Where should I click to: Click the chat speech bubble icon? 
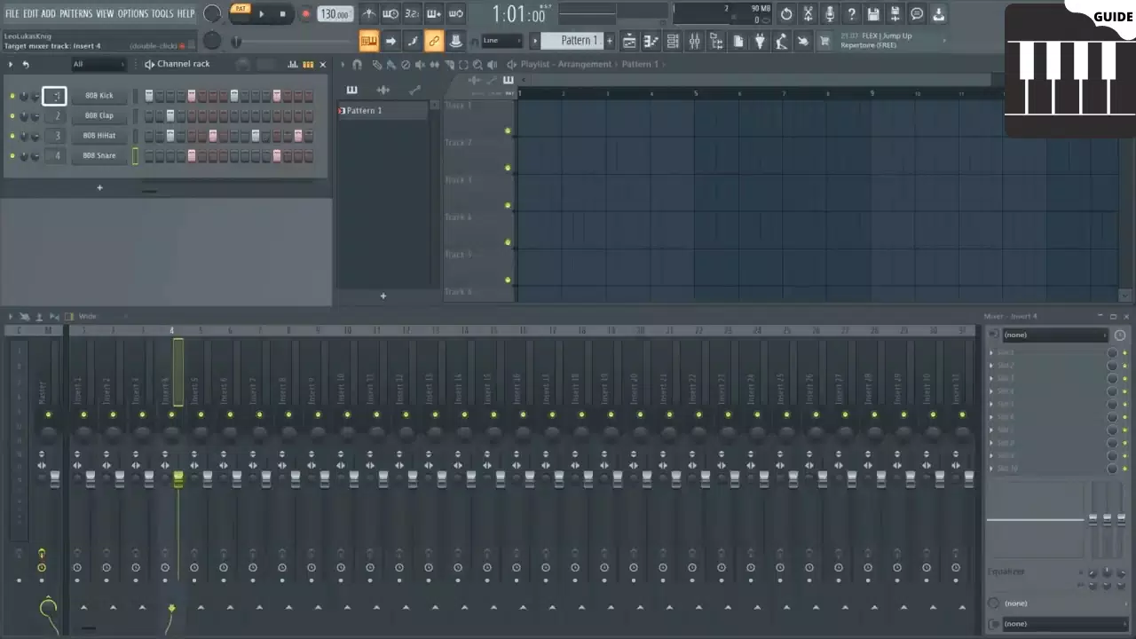pos(917,14)
